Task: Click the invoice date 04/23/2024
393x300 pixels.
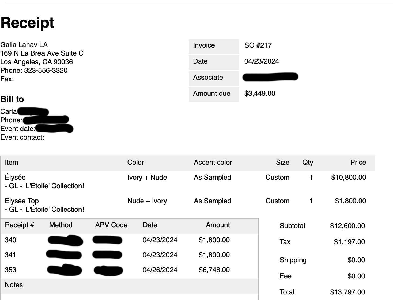Action: point(262,61)
